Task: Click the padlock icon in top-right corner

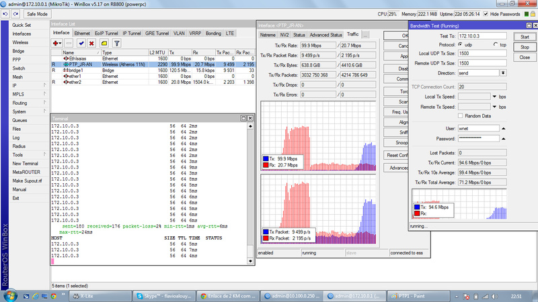Action: click(533, 13)
